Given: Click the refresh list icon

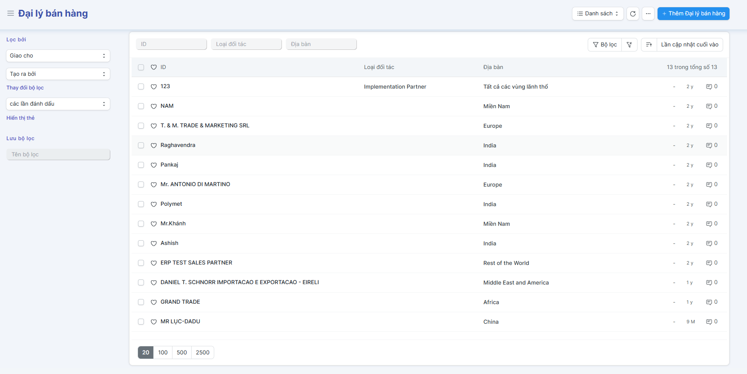Looking at the screenshot, I should [x=633, y=14].
